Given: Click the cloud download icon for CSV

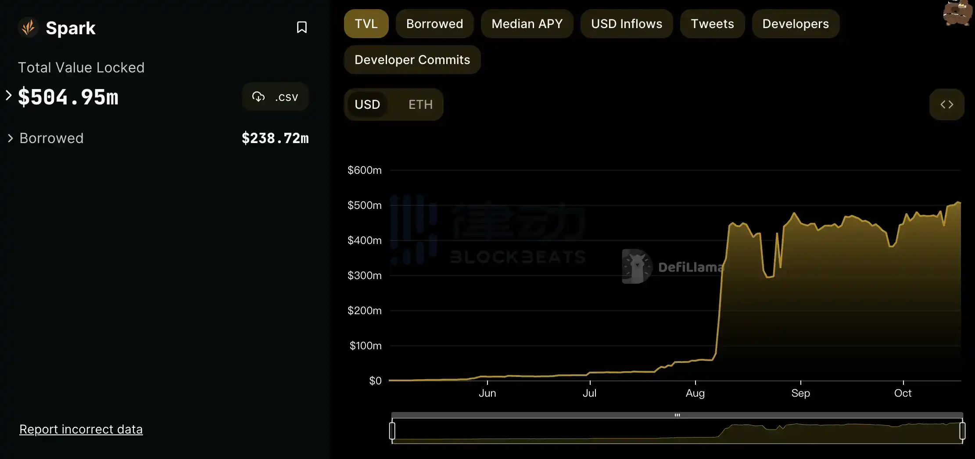Looking at the screenshot, I should point(258,97).
